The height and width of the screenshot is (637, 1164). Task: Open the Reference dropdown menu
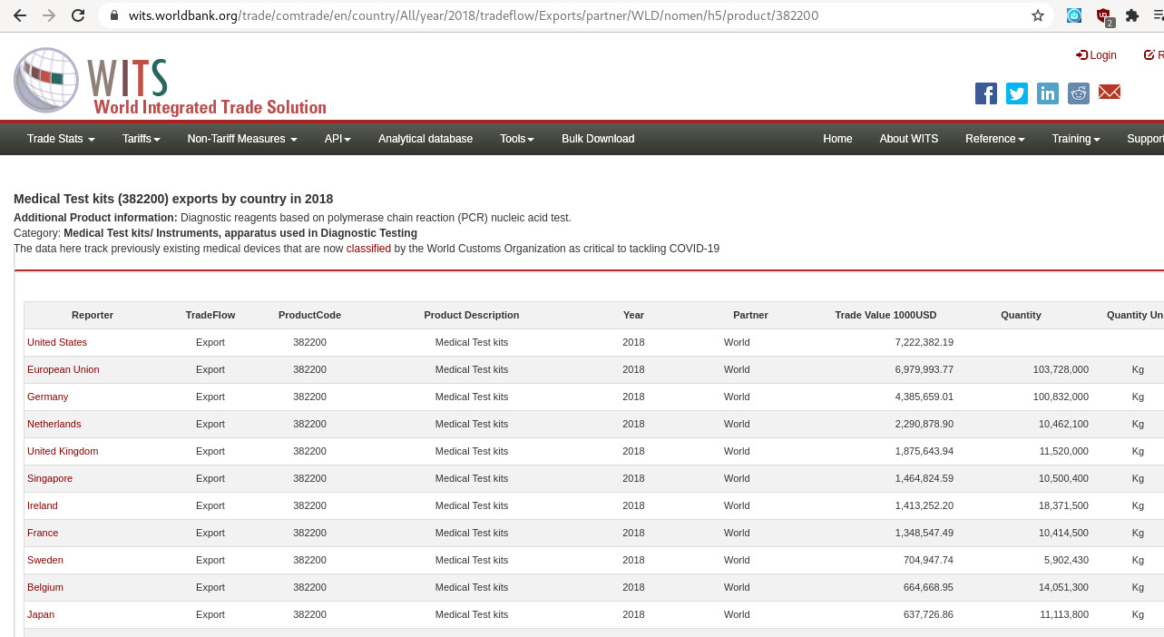(994, 139)
